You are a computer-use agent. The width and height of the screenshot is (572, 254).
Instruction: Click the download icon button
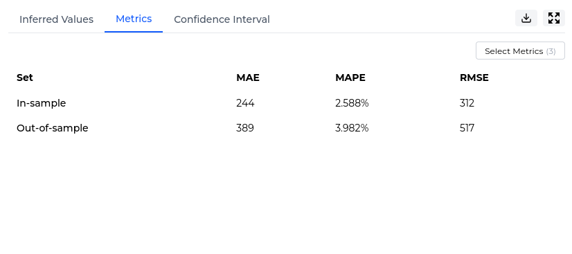point(526,18)
